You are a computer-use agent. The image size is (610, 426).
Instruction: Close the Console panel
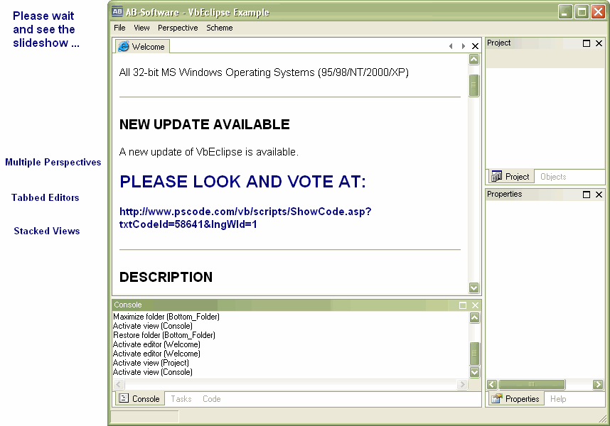click(475, 305)
